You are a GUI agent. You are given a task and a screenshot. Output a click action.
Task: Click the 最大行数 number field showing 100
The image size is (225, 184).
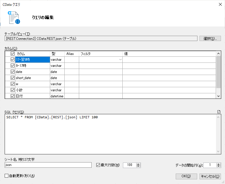point(130,165)
